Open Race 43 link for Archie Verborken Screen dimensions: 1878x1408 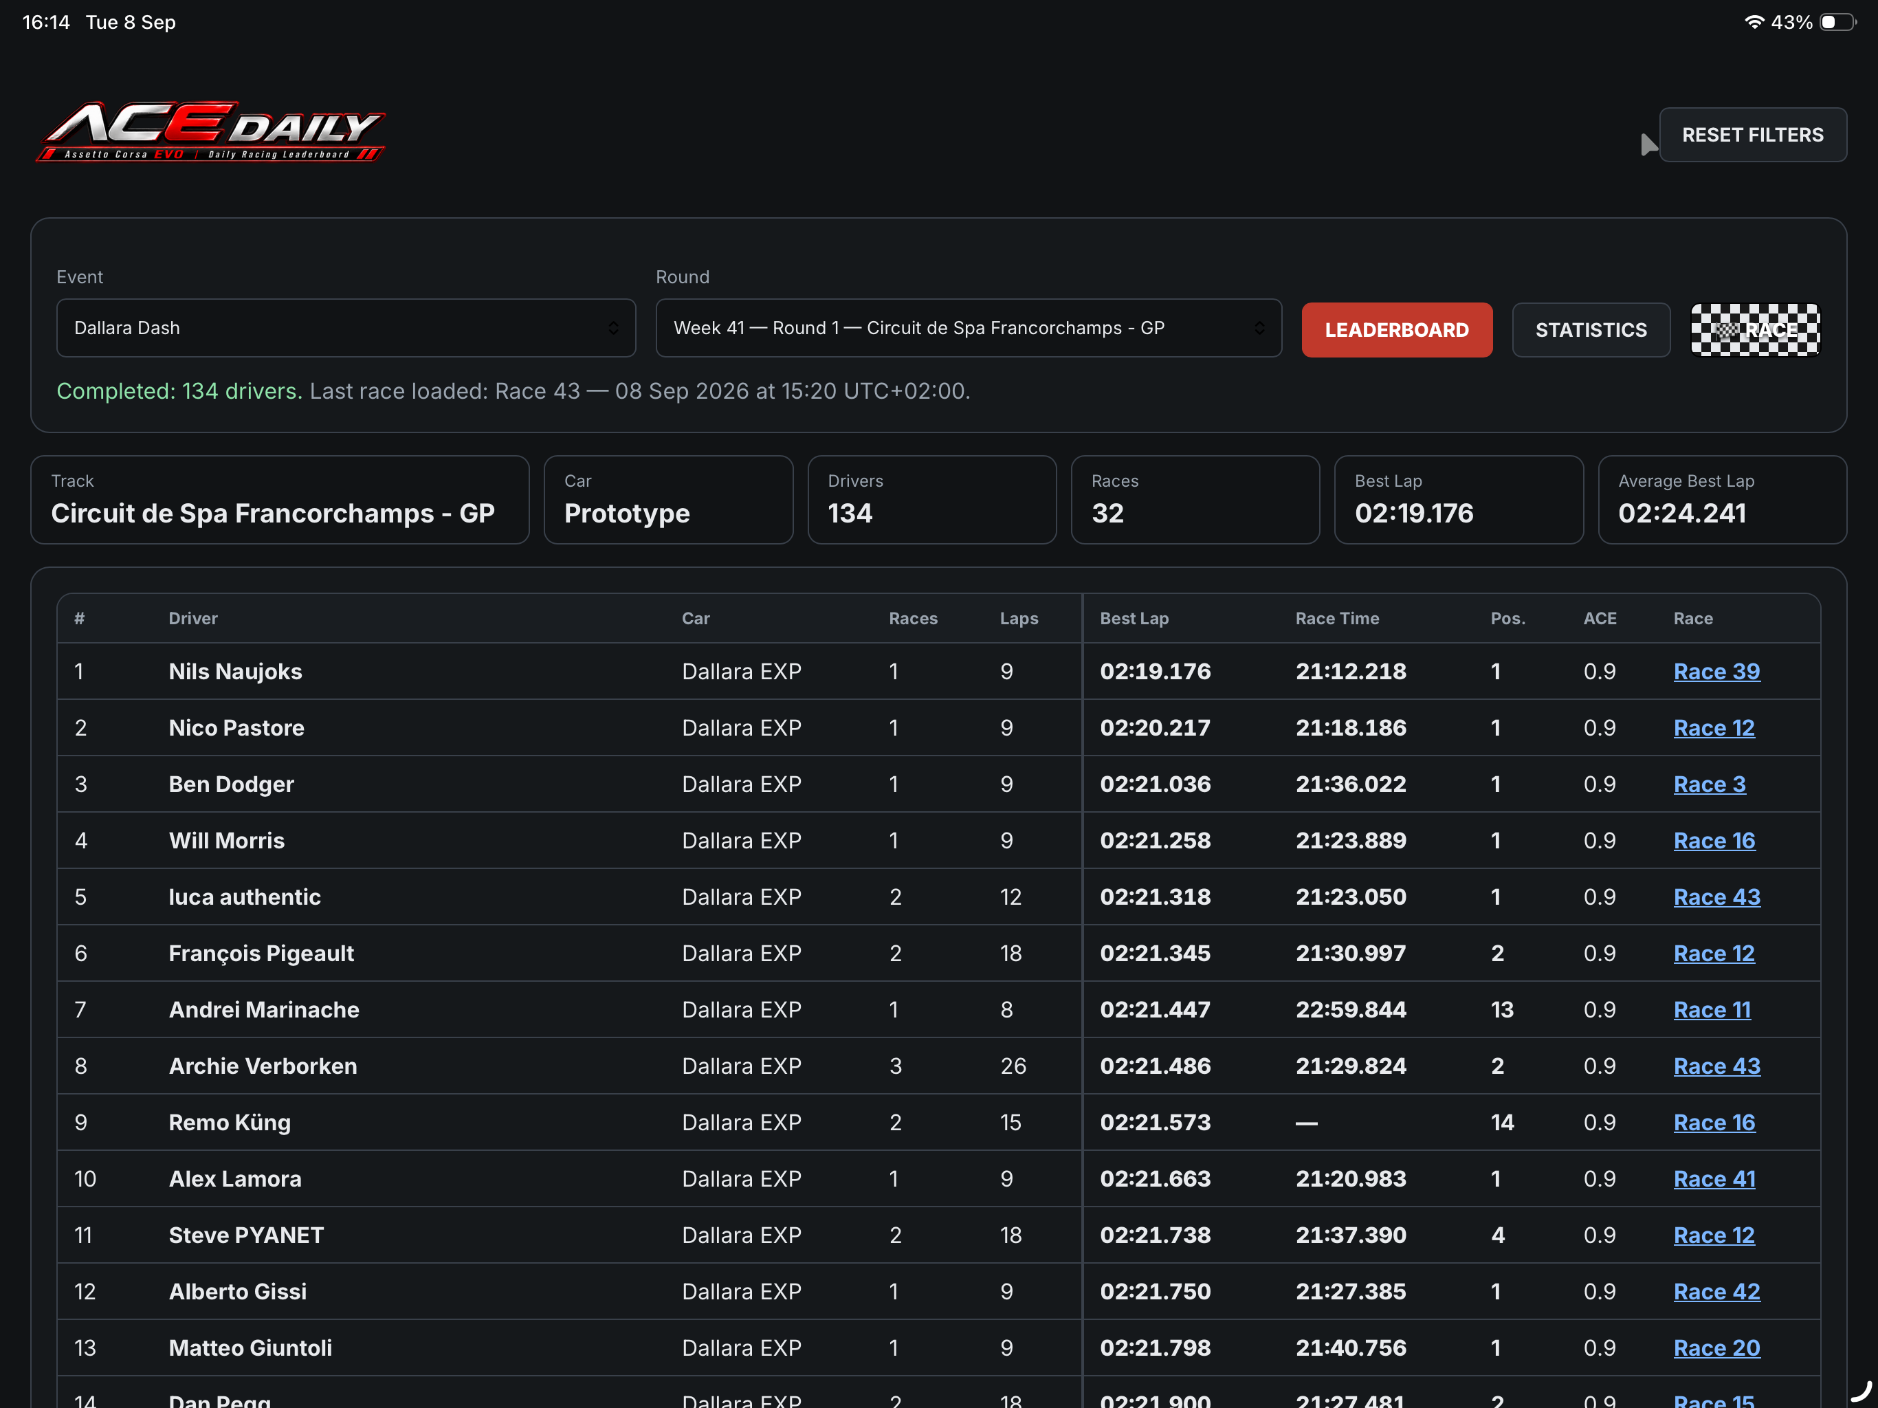[1716, 1066]
